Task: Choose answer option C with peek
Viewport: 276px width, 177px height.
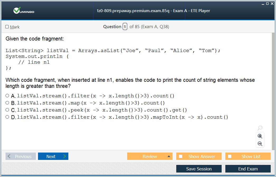Action: click(x=7, y=110)
